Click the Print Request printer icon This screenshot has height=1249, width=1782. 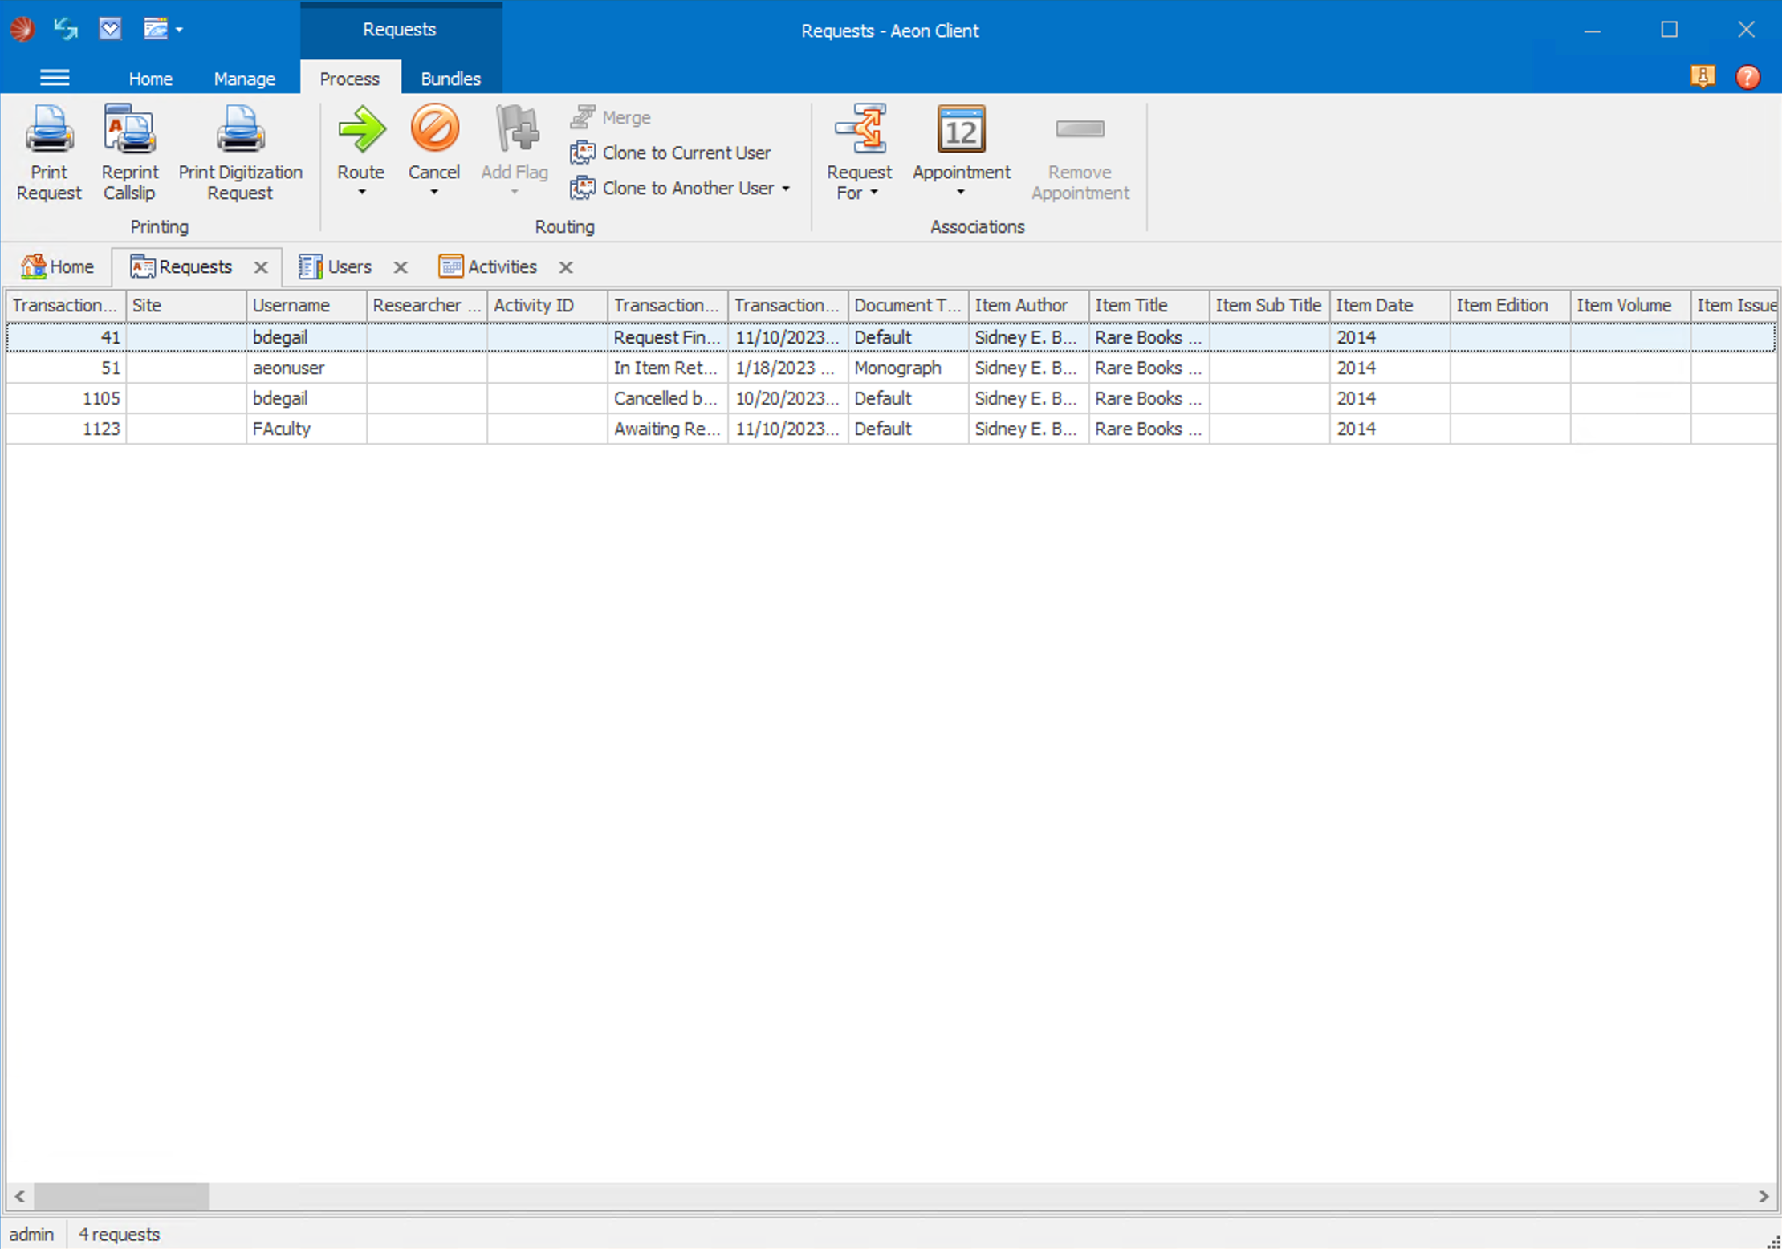click(49, 130)
